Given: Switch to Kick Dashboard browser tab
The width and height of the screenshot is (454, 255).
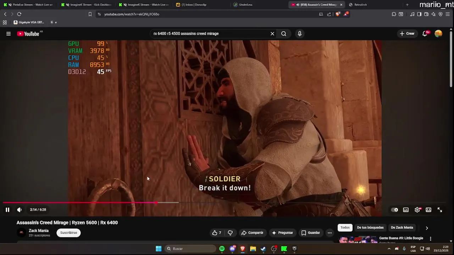Looking at the screenshot, I should point(87,5).
